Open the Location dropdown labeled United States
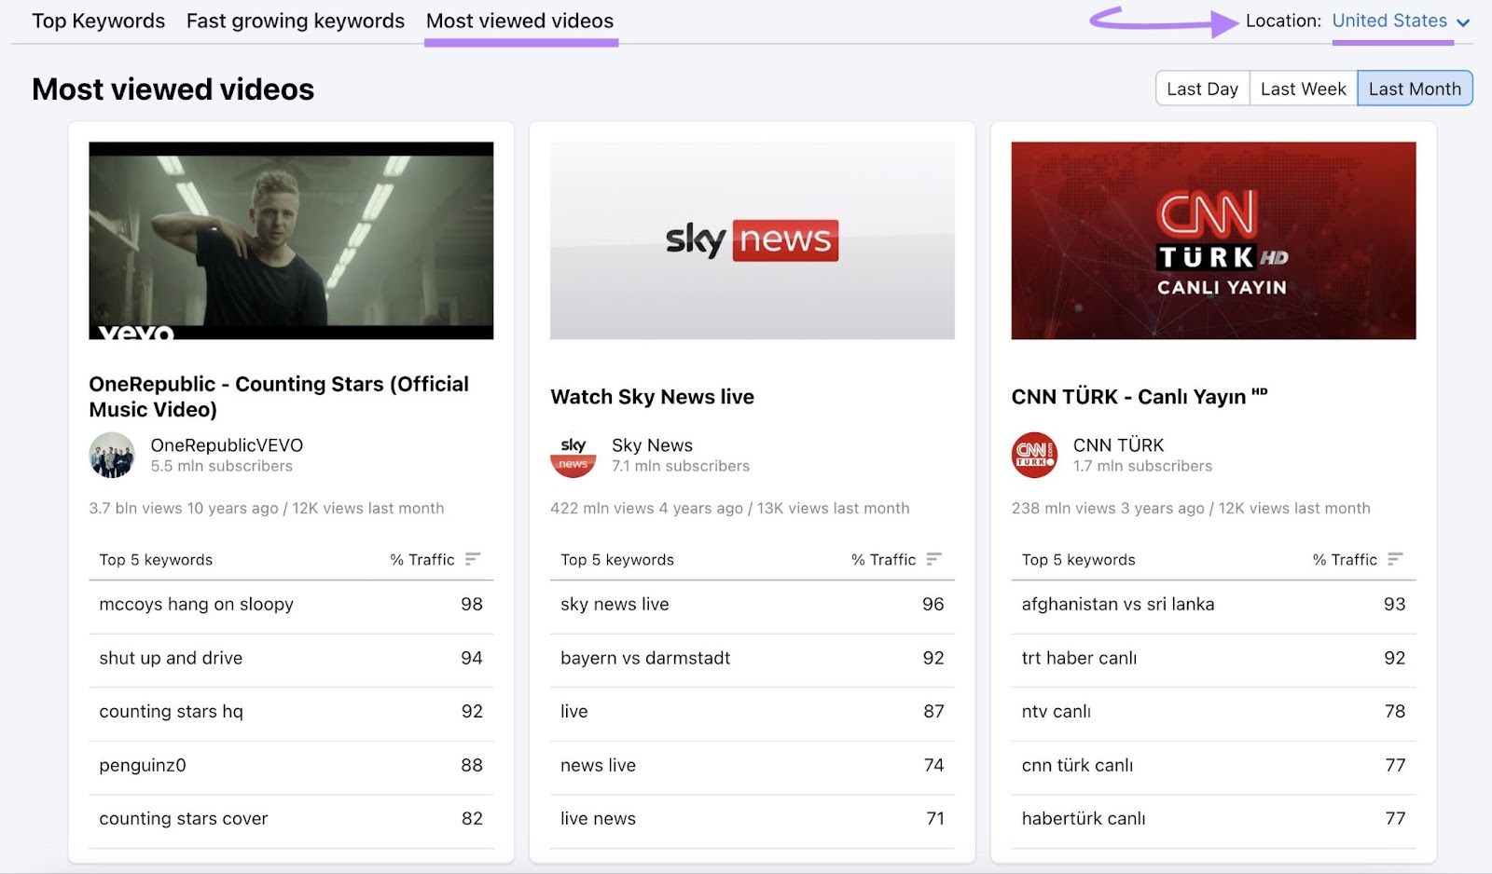This screenshot has height=874, width=1492. click(x=1390, y=20)
